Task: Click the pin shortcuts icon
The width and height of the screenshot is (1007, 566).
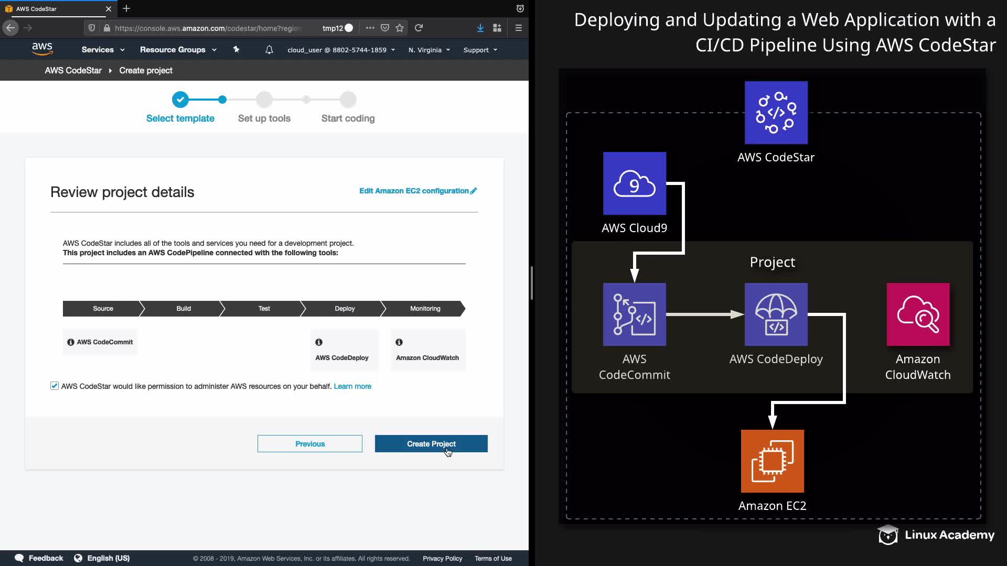Action: pos(236,49)
